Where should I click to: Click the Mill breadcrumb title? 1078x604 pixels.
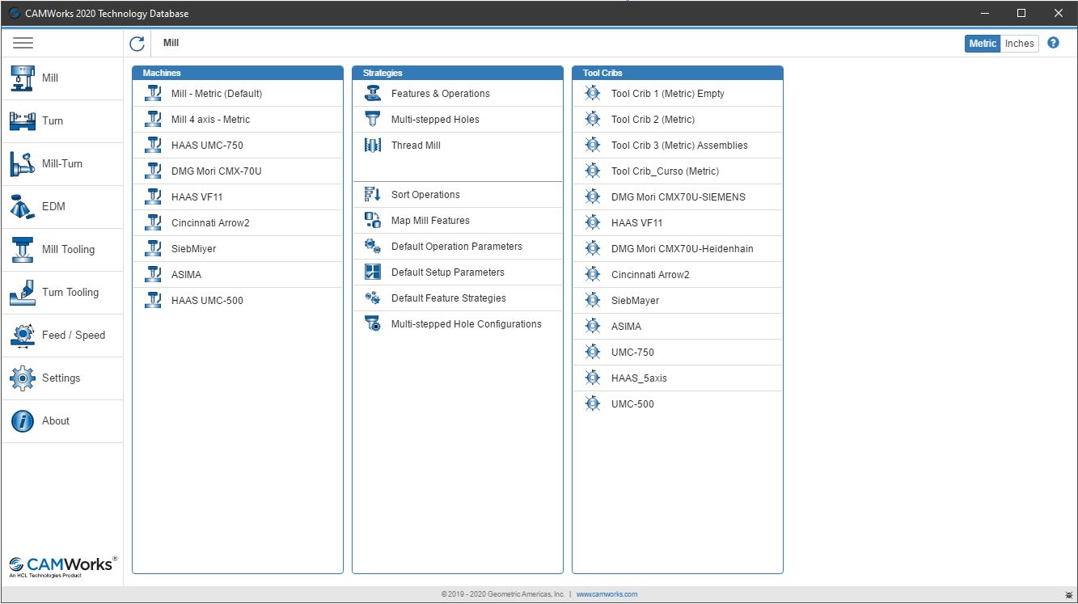point(171,43)
